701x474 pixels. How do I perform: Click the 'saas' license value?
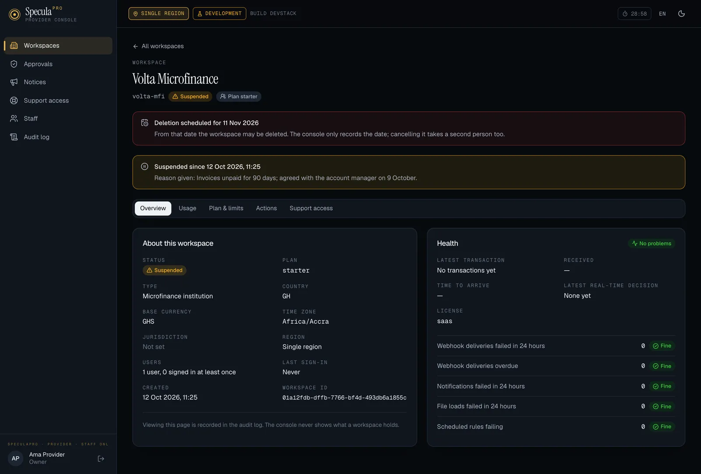click(445, 322)
